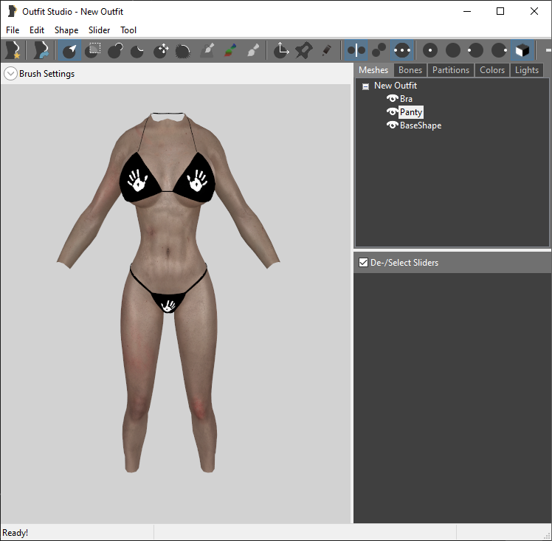
Task: Click the New Outfit root label
Action: (396, 86)
